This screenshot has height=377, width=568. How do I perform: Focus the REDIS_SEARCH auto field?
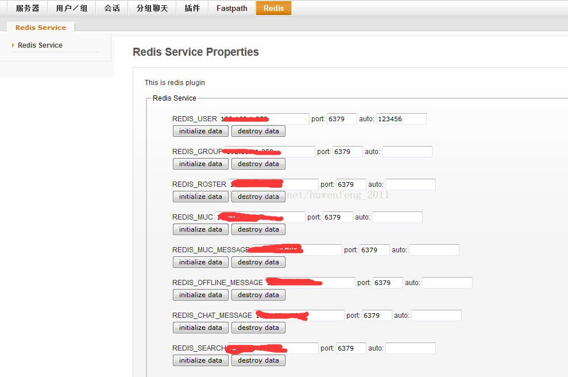[411, 348]
